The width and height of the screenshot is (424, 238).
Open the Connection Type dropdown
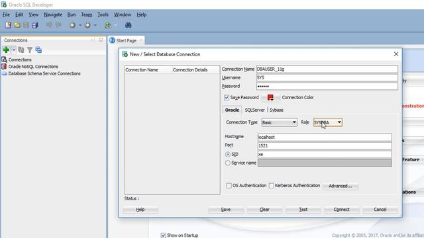coord(280,122)
